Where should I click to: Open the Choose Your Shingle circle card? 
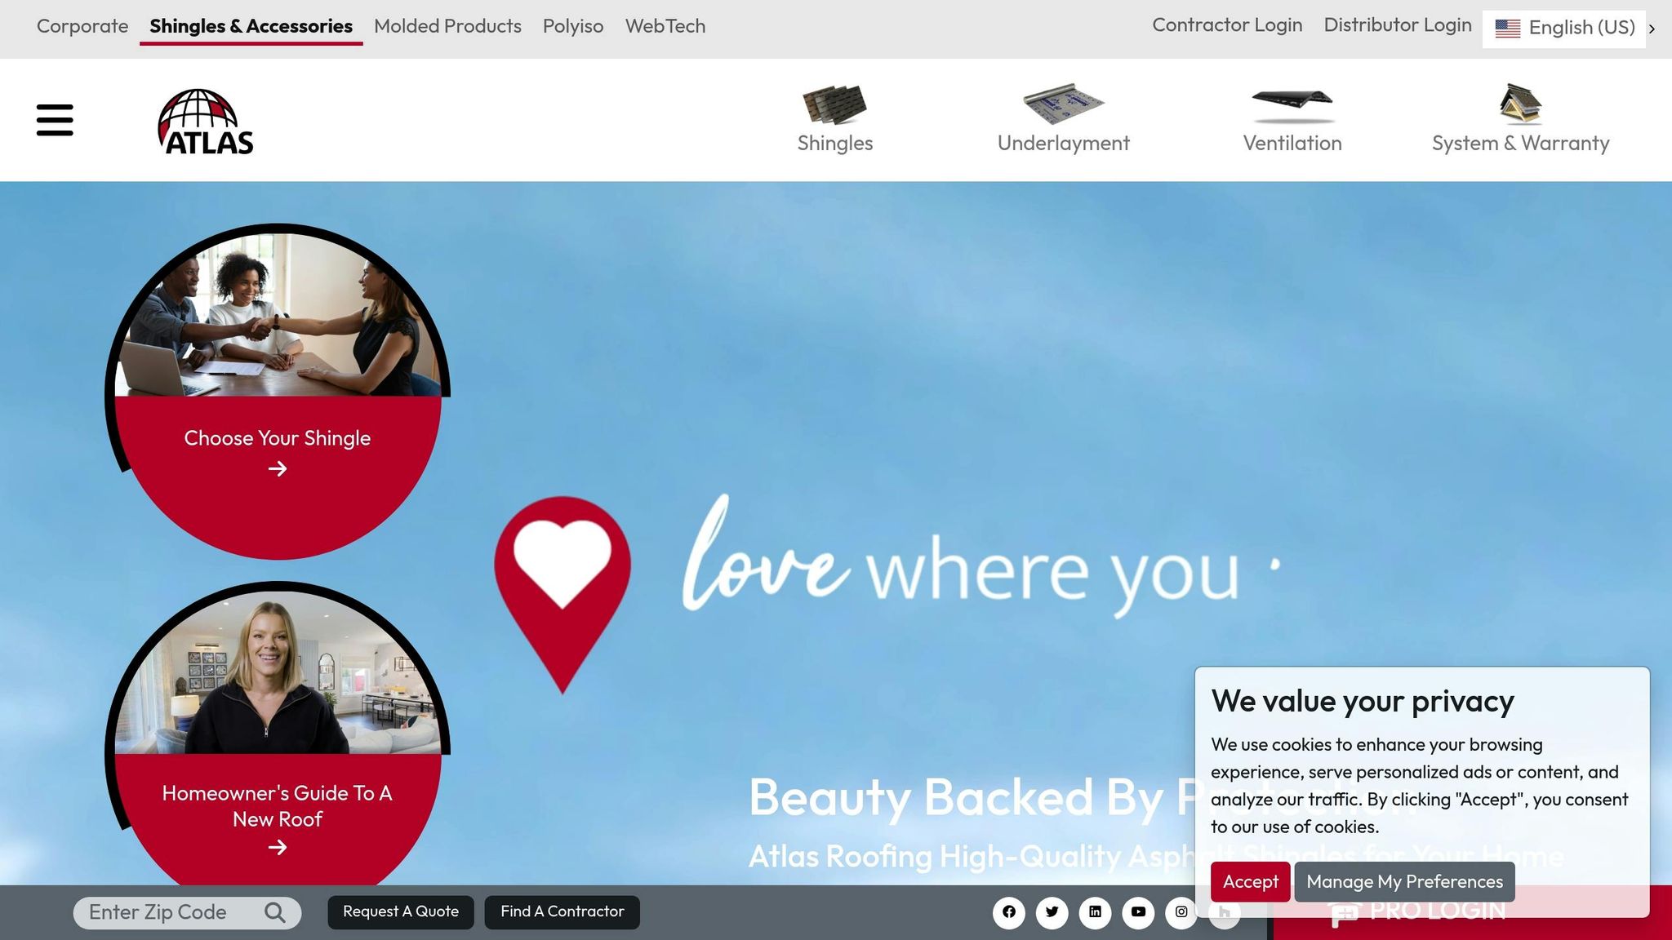point(278,392)
